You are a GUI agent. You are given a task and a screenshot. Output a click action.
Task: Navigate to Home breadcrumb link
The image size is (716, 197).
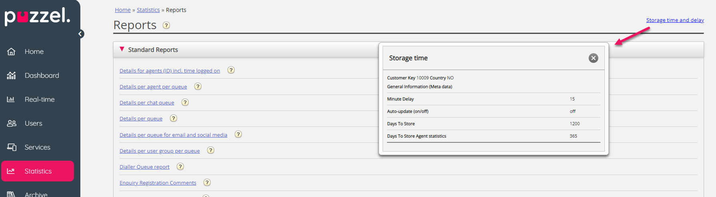tap(123, 10)
